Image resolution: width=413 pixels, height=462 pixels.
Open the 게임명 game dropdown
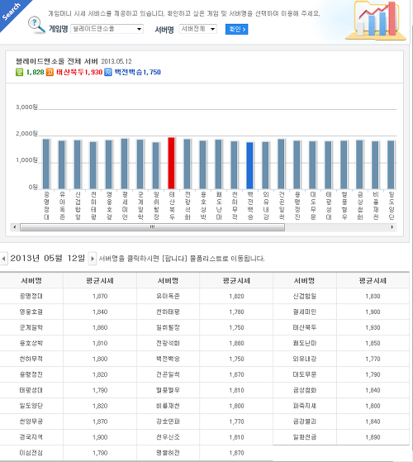[x=107, y=29]
